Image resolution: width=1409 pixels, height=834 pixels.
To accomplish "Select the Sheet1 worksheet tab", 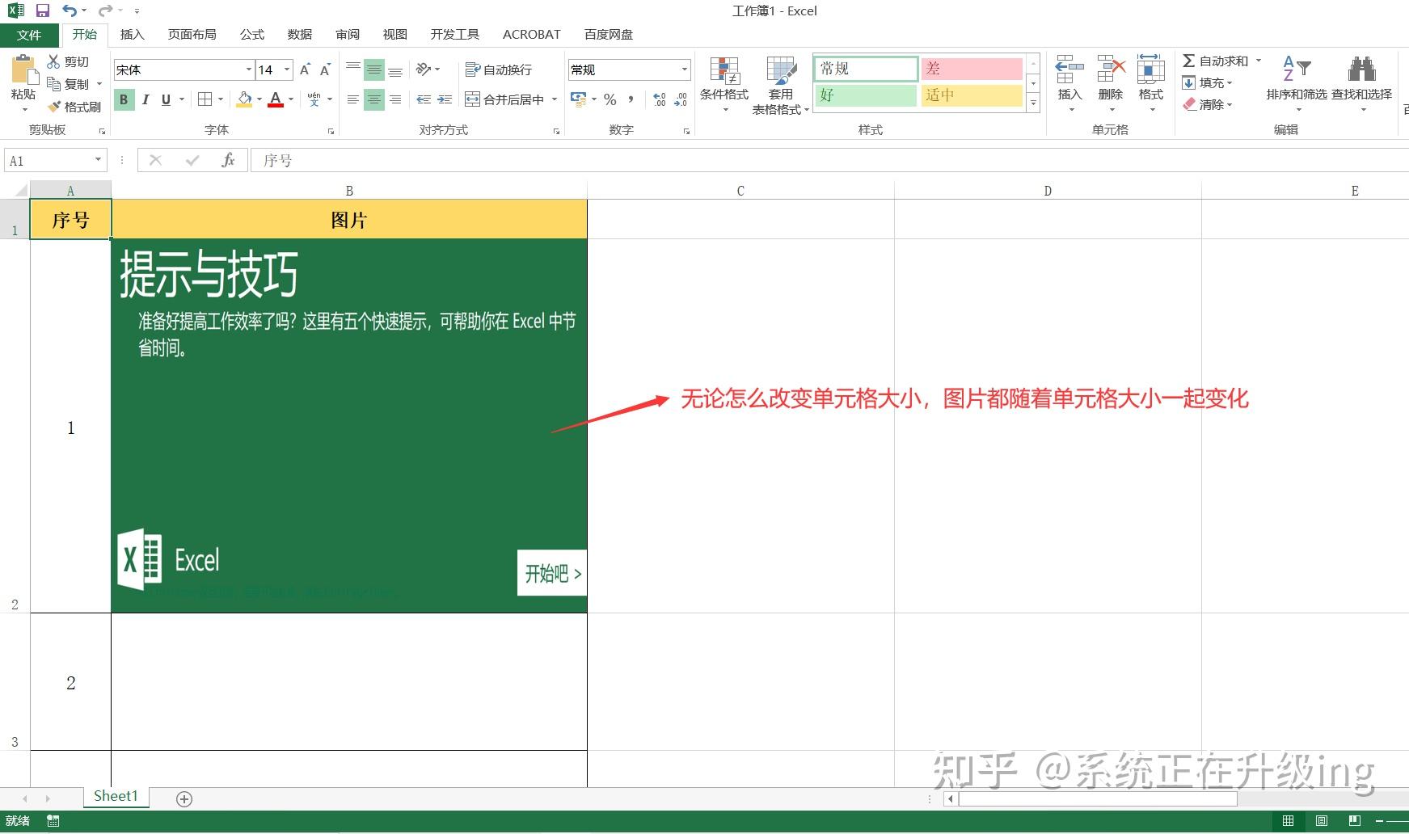I will pos(116,797).
